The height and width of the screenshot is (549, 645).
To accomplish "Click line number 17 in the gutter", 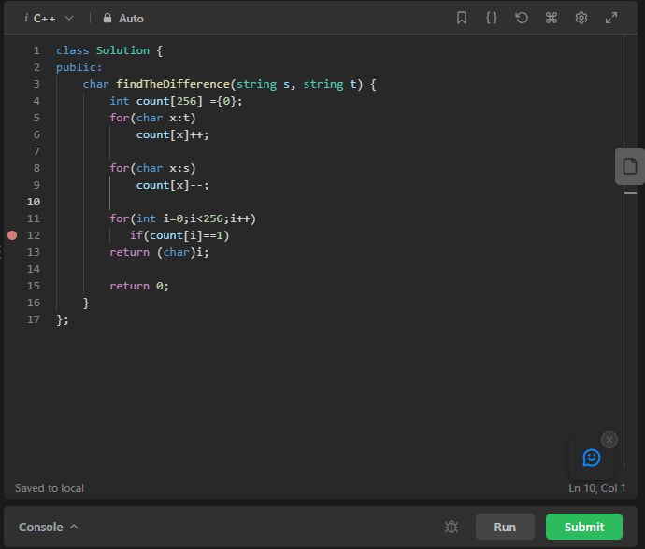I will pyautogui.click(x=34, y=319).
